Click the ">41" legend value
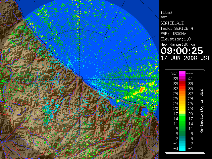 pos(175,74)
